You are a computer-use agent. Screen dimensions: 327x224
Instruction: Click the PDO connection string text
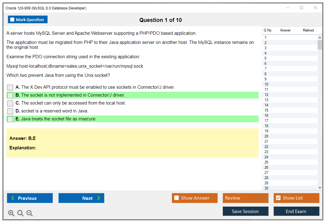click(75, 66)
